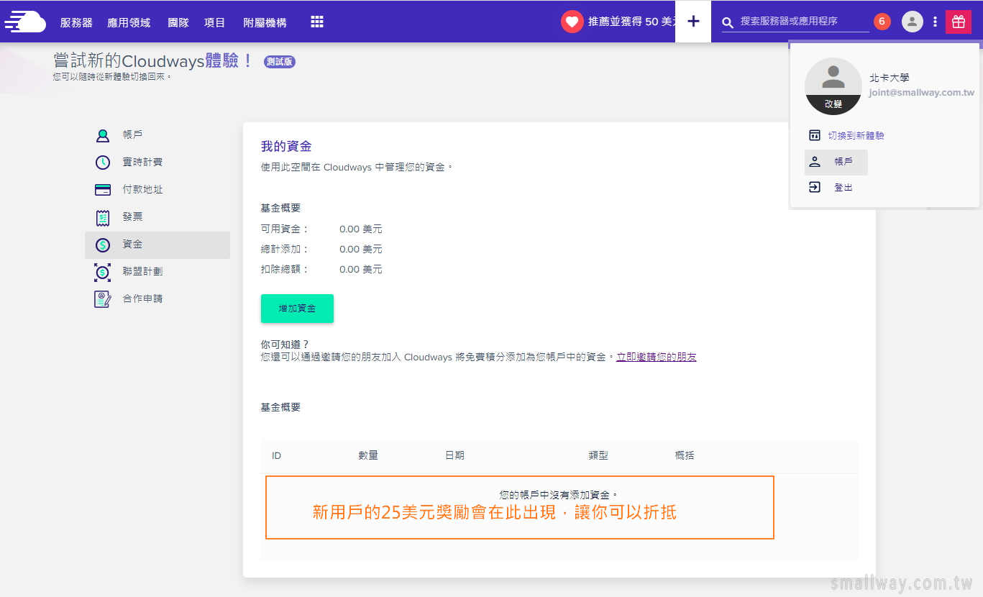983x597 pixels.
Task: Open the 應用領域 menu
Action: coord(129,22)
